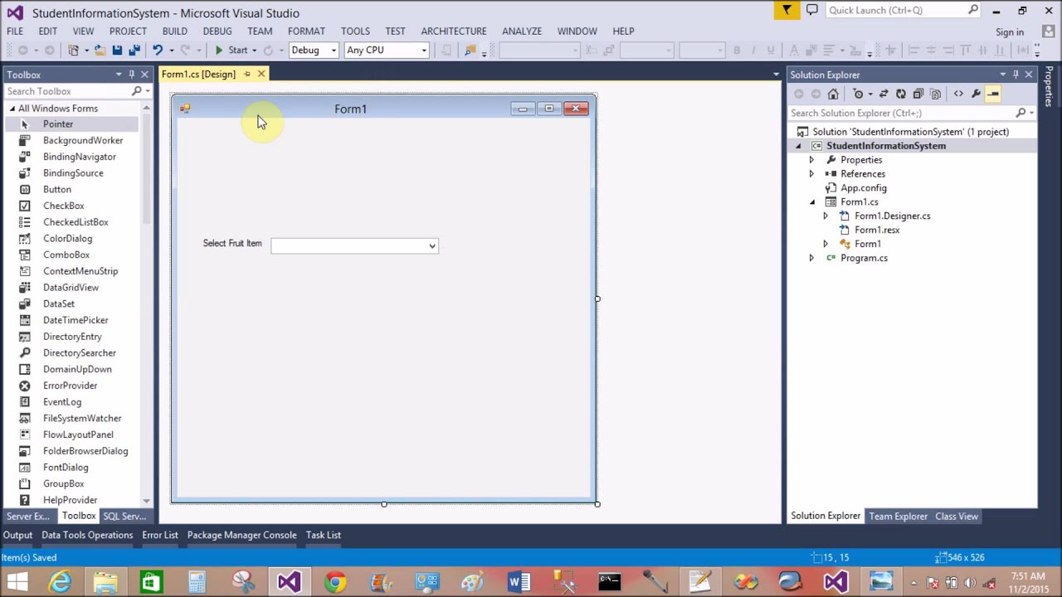Viewport: 1062px width, 597px height.
Task: Click the Windows Start button
Action: (17, 582)
